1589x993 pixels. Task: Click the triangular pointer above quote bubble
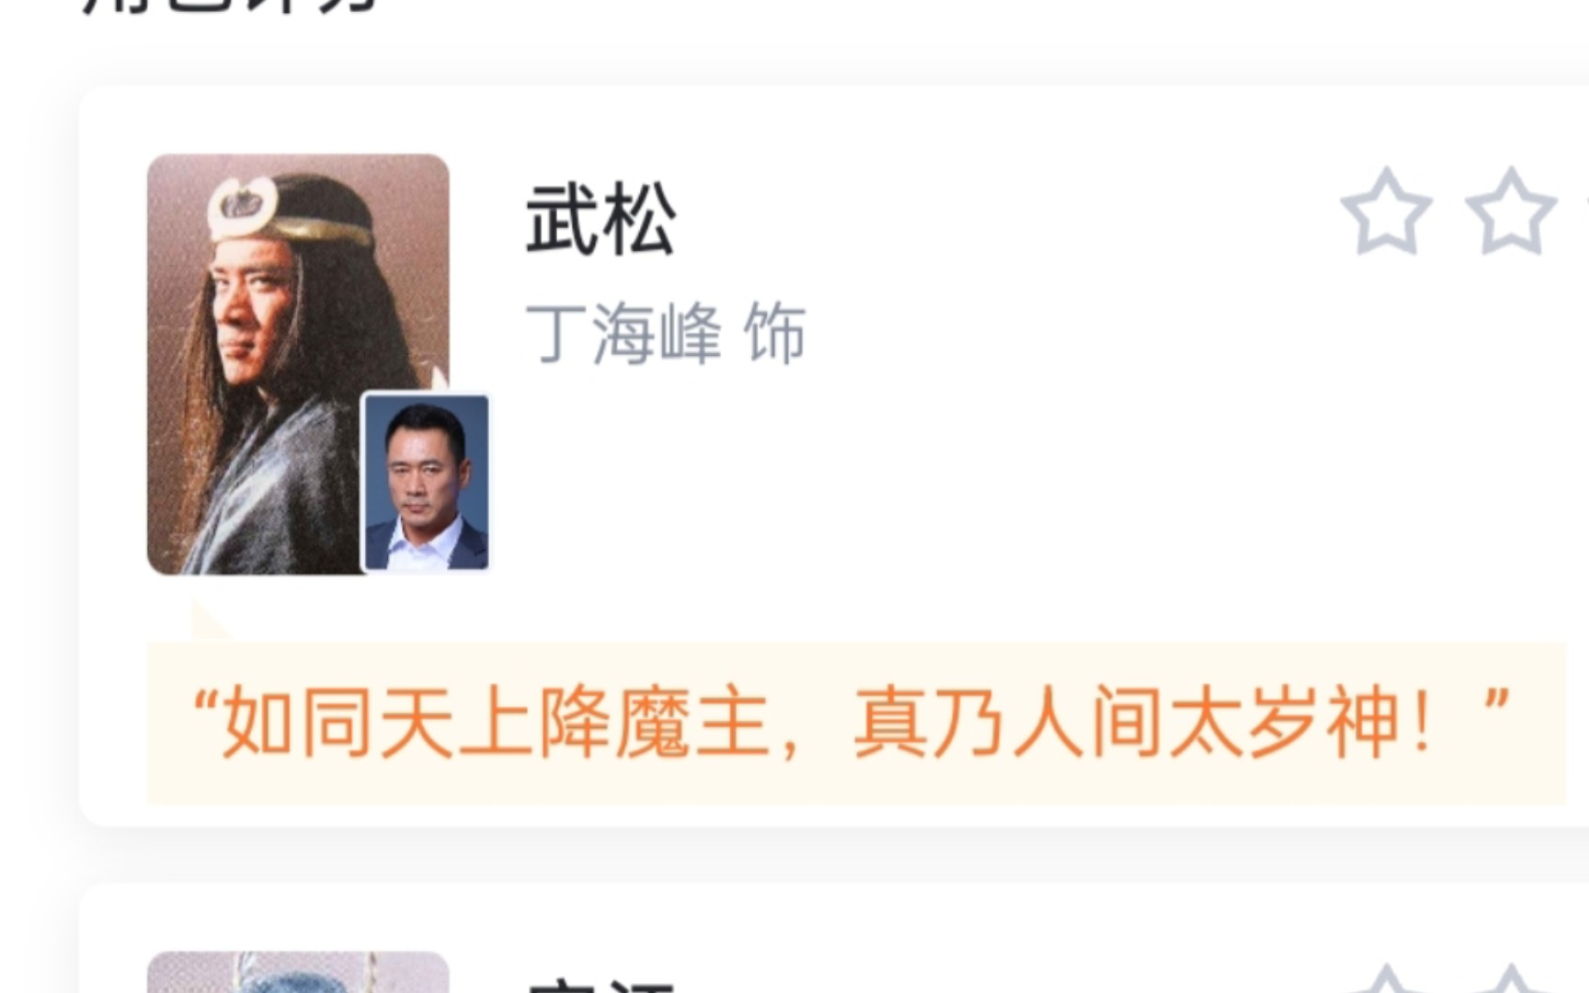point(210,622)
